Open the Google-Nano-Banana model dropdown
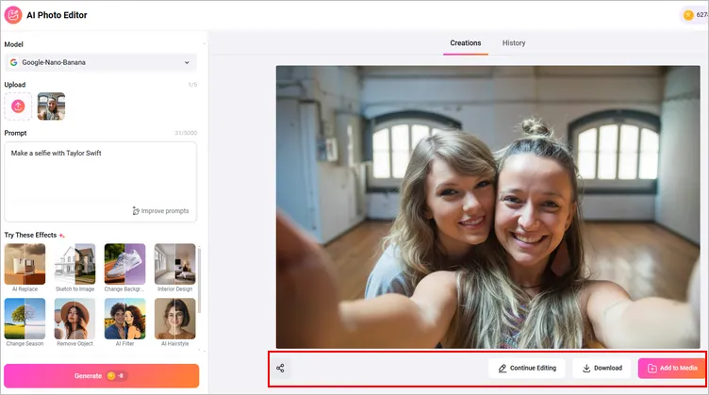The image size is (709, 395). point(101,62)
